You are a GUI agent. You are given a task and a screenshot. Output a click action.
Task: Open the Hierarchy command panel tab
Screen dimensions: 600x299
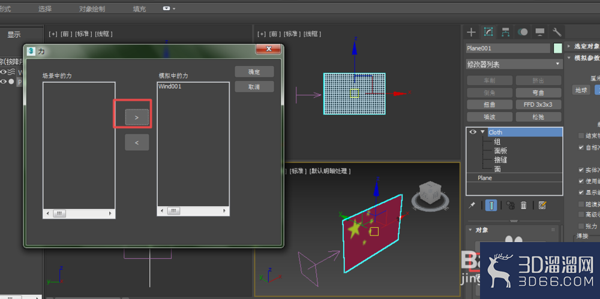click(x=505, y=32)
